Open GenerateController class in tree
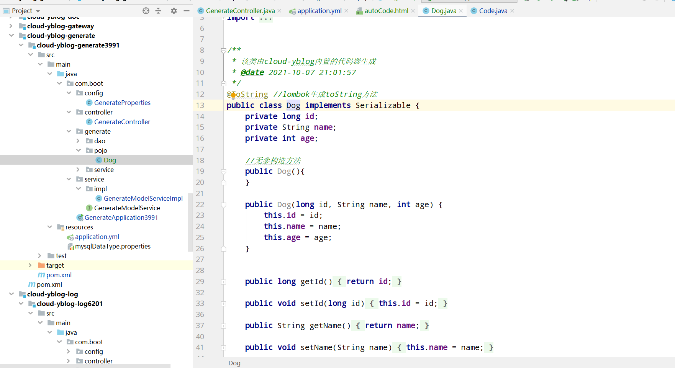This screenshot has width=675, height=368. pos(122,122)
